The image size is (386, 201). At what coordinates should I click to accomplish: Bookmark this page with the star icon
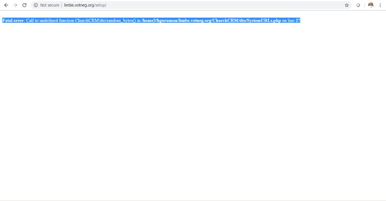(x=347, y=5)
